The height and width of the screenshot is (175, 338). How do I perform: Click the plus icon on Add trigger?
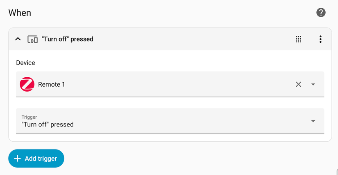pos(17,159)
